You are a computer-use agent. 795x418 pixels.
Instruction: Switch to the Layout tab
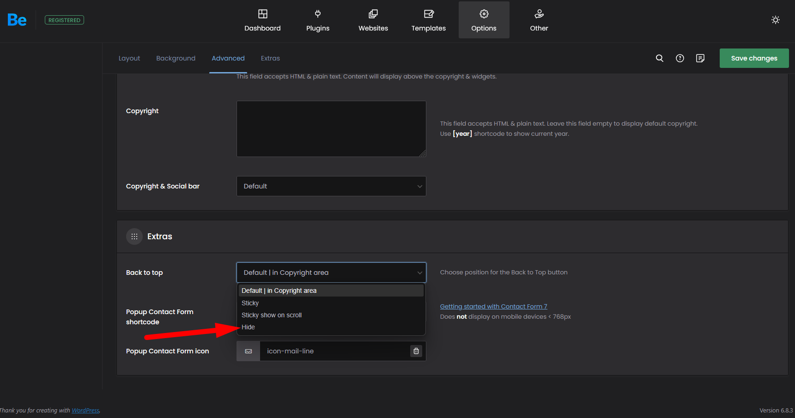point(129,58)
